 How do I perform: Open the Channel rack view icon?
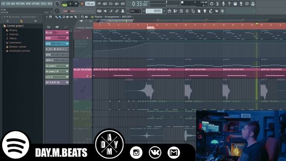pos(181,11)
